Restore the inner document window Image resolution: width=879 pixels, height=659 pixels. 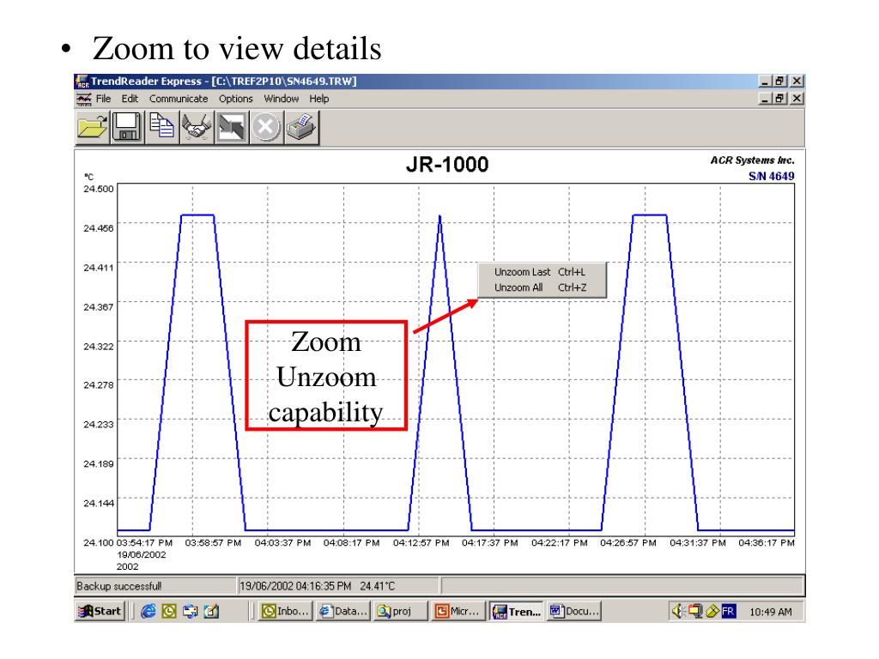pyautogui.click(x=779, y=99)
